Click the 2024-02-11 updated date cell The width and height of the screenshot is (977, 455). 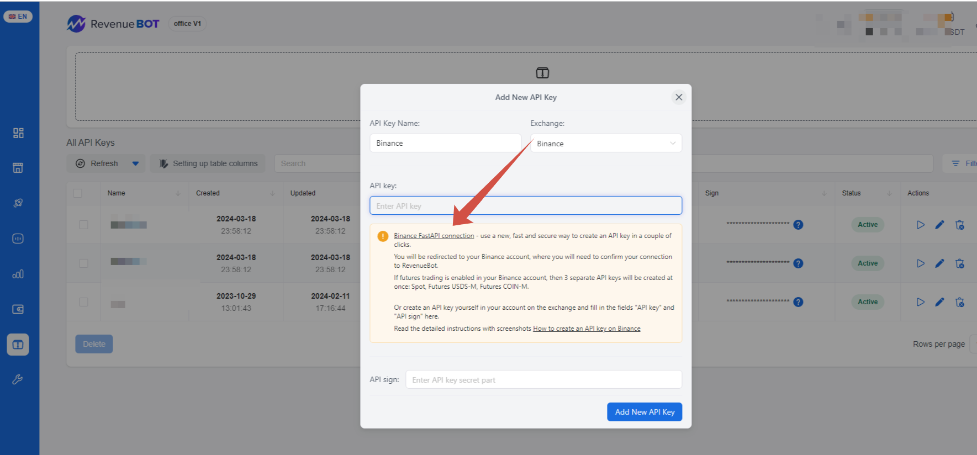pyautogui.click(x=330, y=302)
